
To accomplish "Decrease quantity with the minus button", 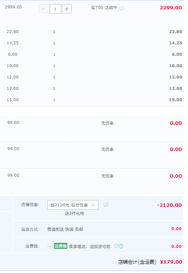I will [x=44, y=9].
